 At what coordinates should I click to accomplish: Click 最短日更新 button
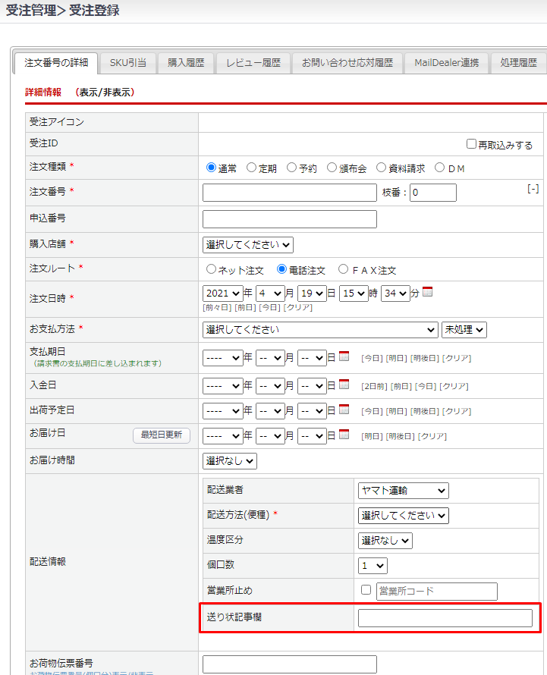tap(162, 435)
